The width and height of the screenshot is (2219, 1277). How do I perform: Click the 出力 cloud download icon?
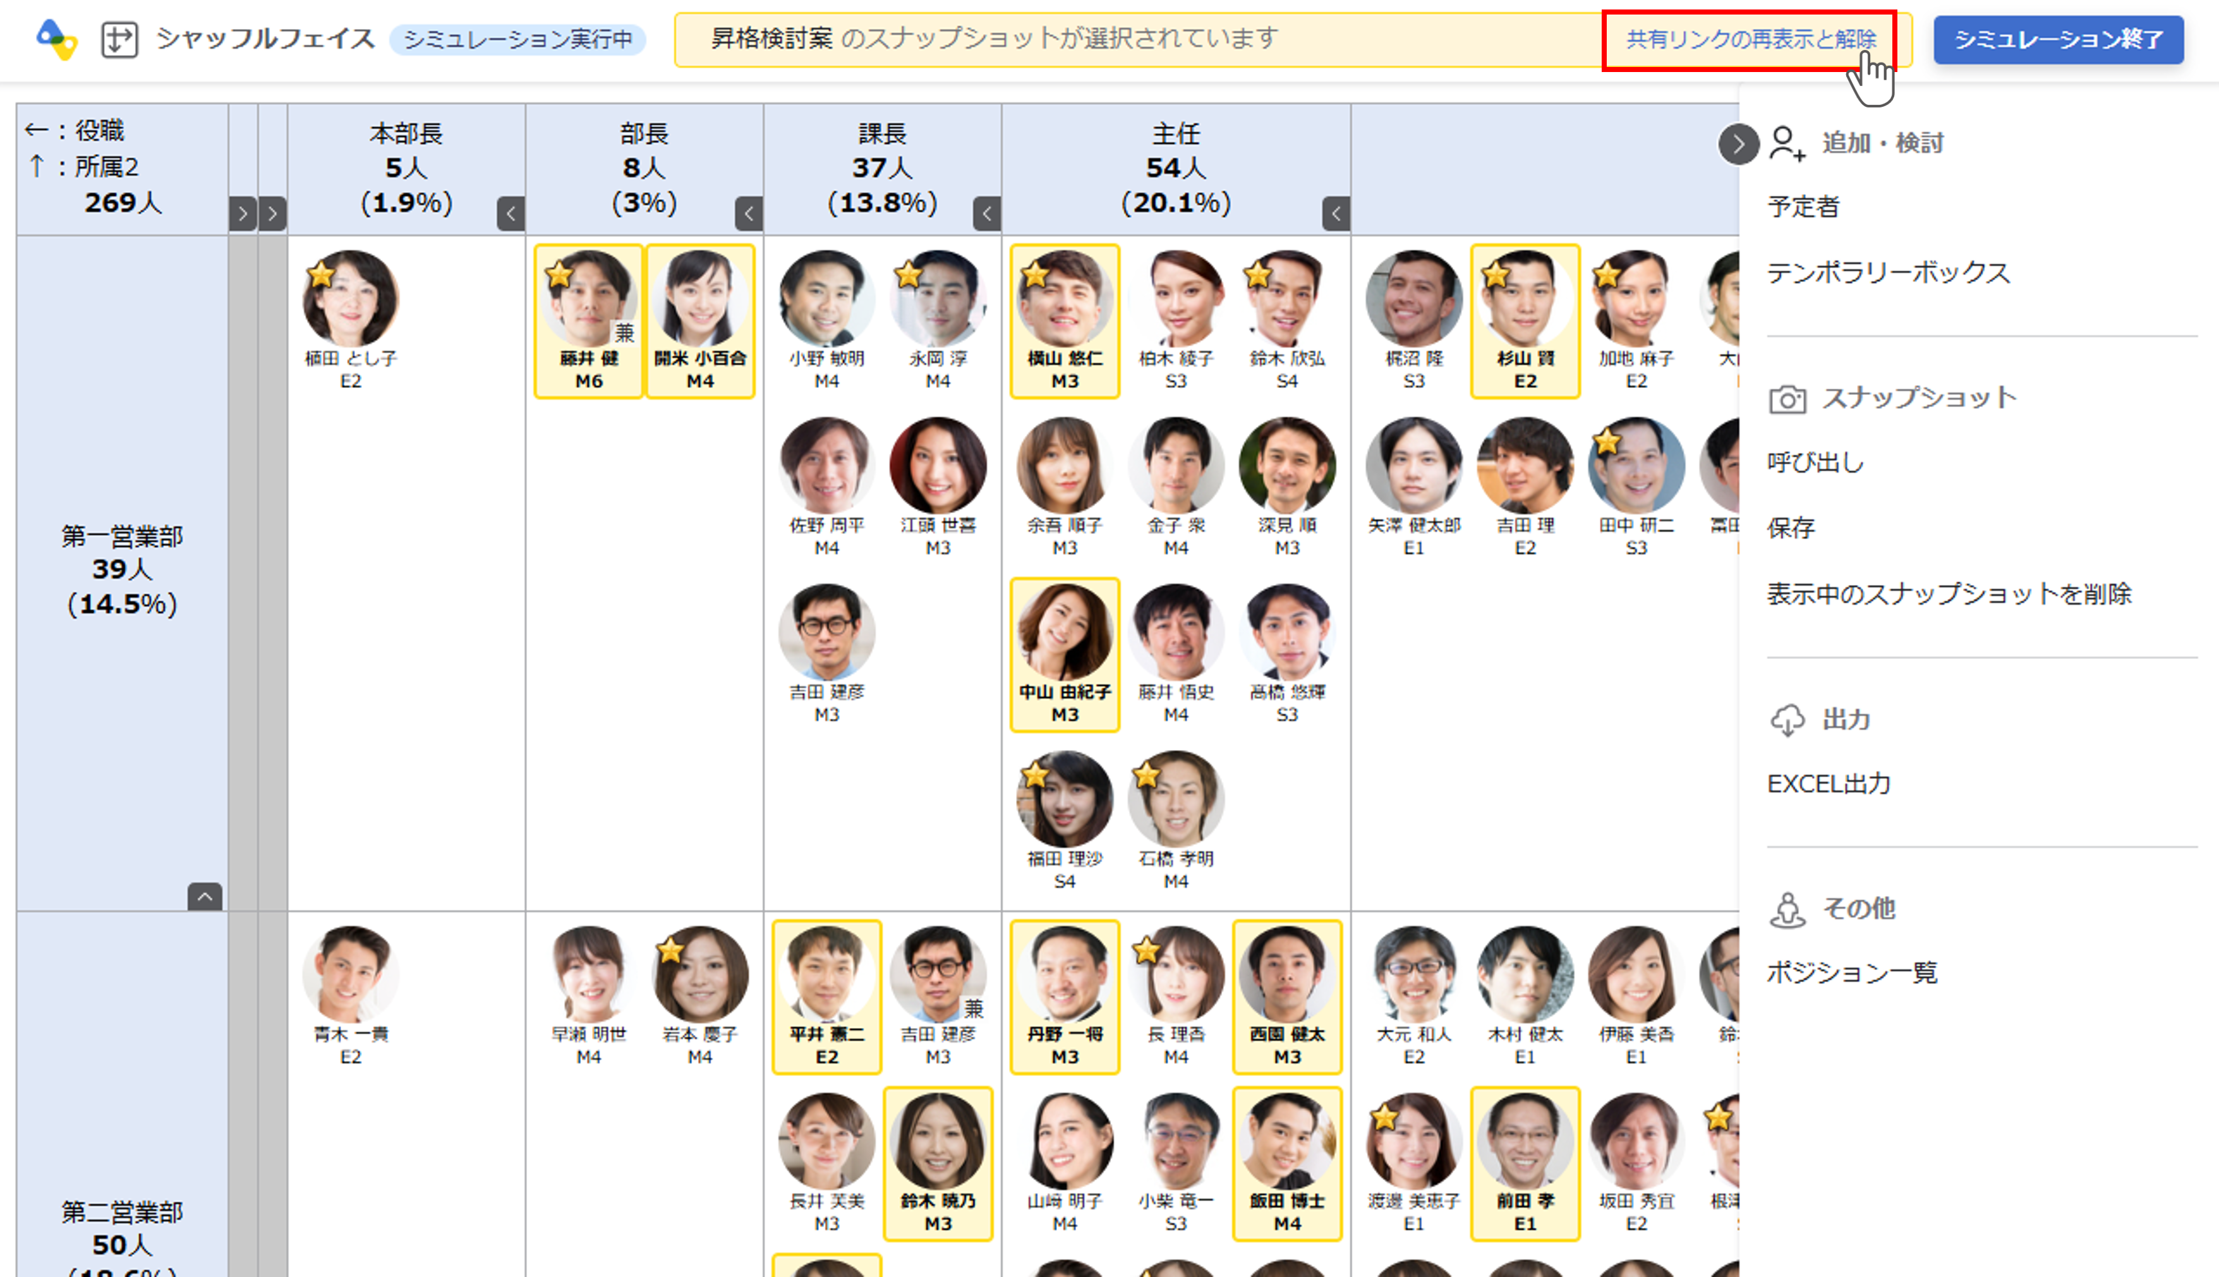click(1787, 720)
